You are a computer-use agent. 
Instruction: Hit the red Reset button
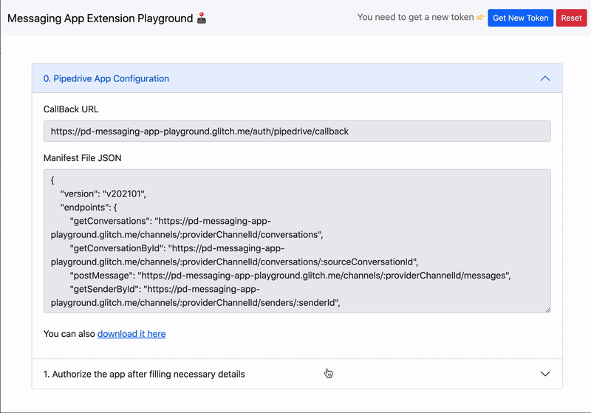571,18
